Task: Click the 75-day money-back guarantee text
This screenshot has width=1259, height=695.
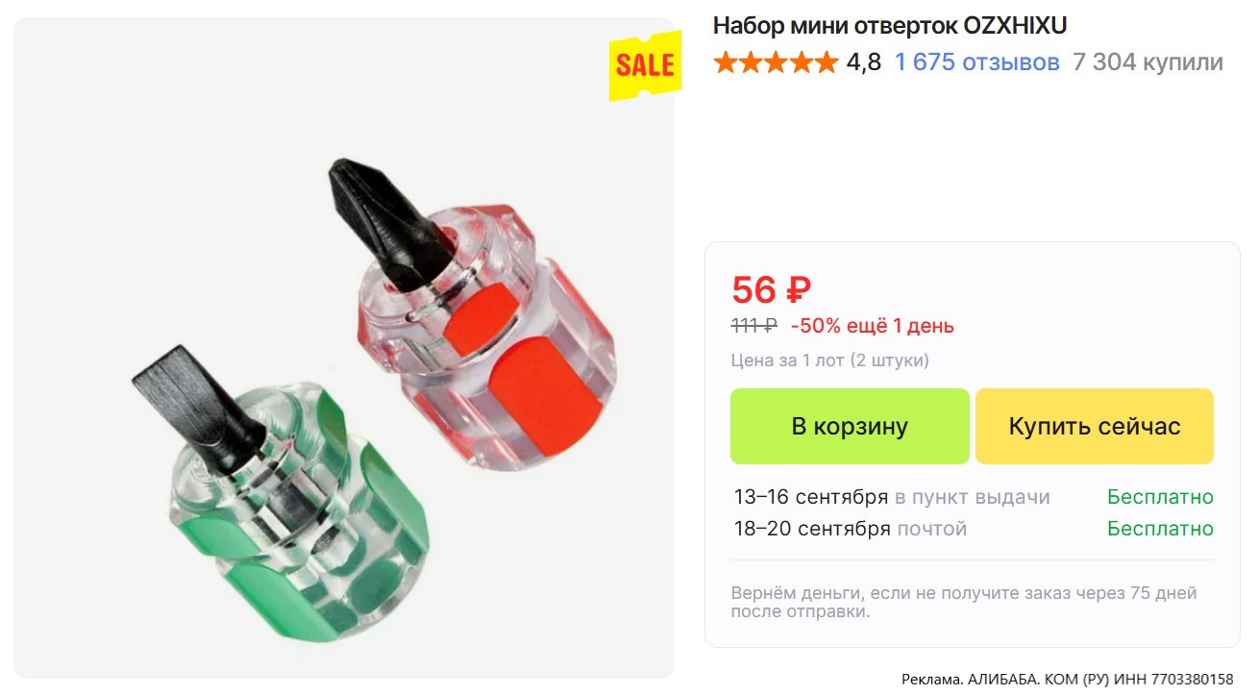Action: 964,602
